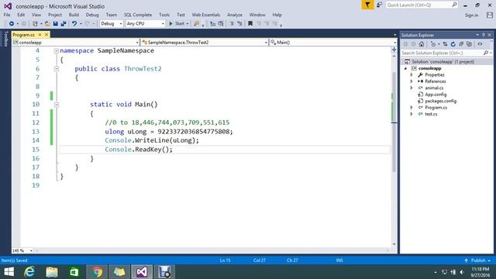Image resolution: width=496 pixels, height=279 pixels.
Task: Click the Navigate Backward toolbar icon
Action: [12, 24]
